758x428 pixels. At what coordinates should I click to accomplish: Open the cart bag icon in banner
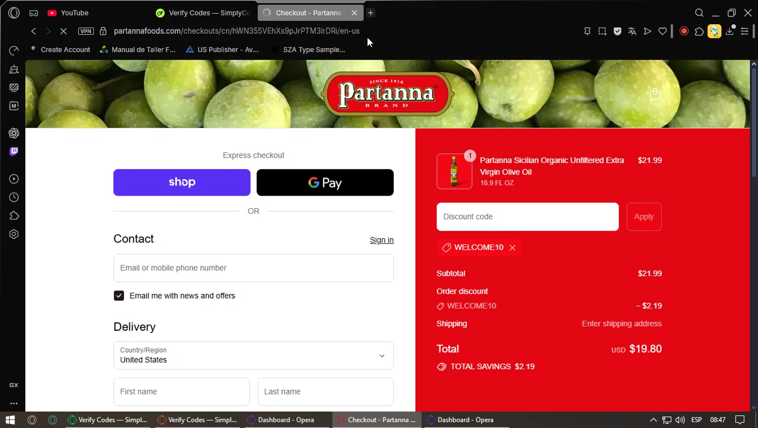(x=655, y=94)
